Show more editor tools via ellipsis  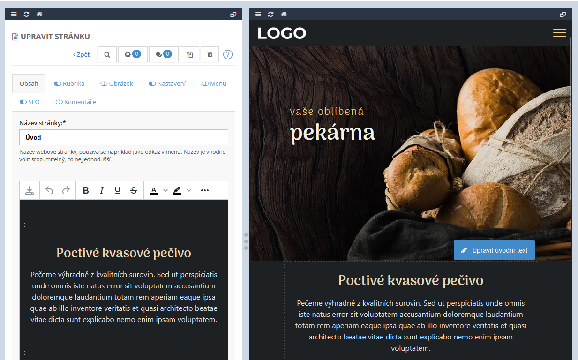click(x=205, y=190)
